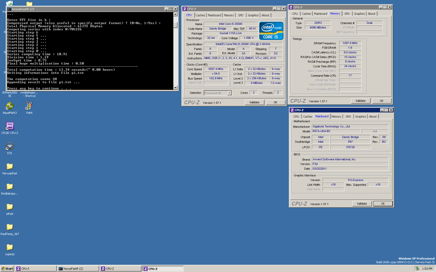Click the Threads count field
The height and width of the screenshot is (272, 436).
point(278,92)
